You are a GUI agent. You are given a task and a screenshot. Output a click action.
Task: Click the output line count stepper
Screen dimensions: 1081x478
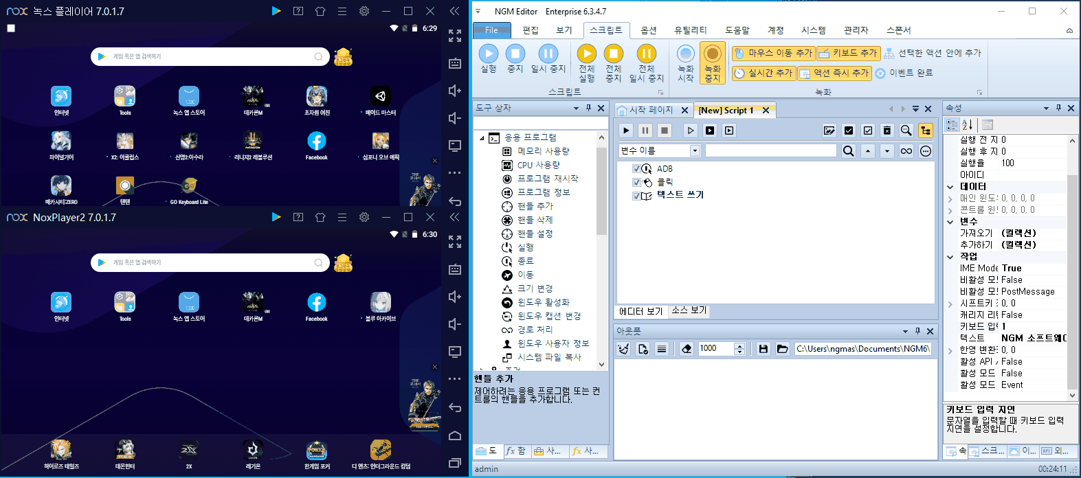739,349
